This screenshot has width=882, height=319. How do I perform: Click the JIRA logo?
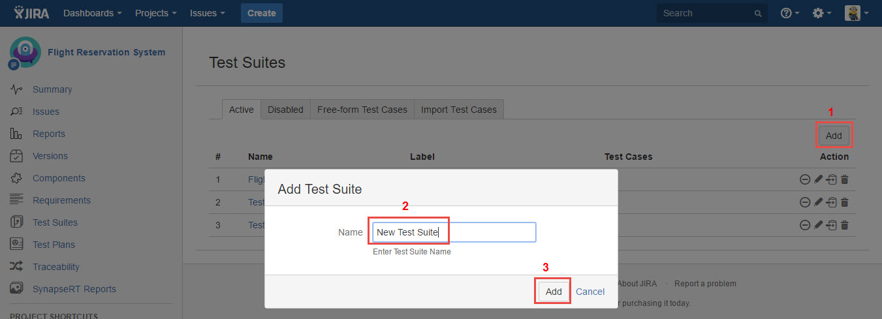click(x=31, y=13)
